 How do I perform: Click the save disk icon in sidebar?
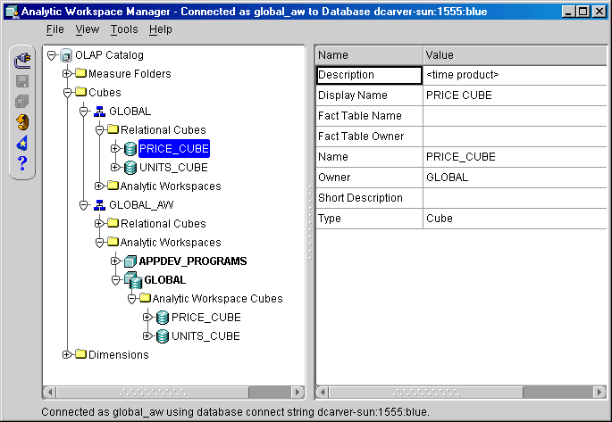[x=21, y=81]
